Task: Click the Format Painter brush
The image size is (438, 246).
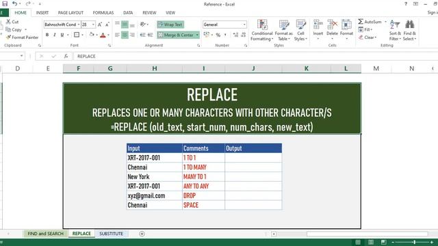Action: [x=22, y=38]
